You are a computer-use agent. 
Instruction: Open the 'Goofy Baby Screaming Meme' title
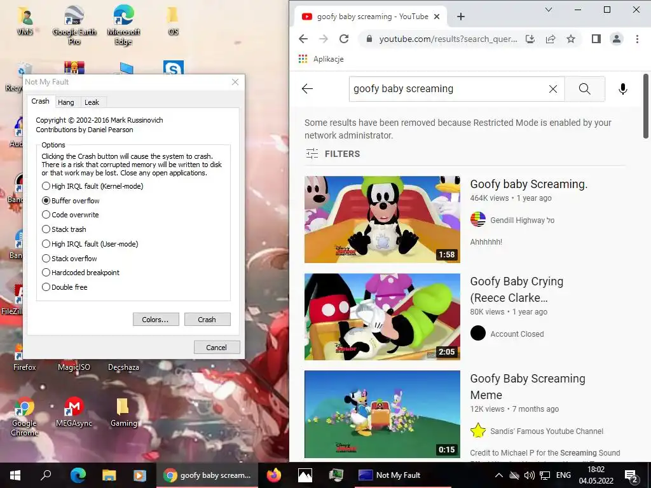(528, 387)
